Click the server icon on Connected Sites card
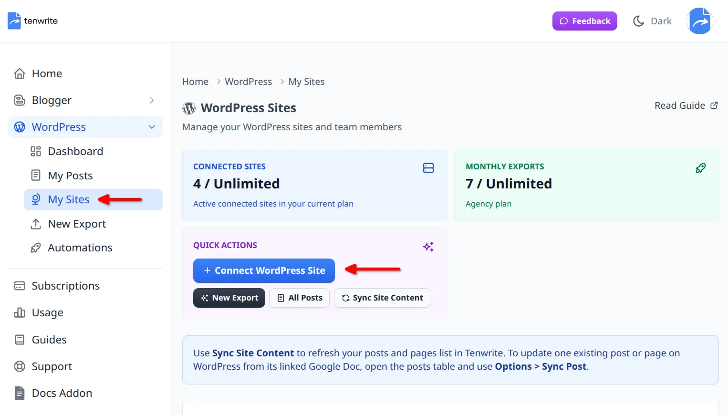728x415 pixels. pos(428,168)
